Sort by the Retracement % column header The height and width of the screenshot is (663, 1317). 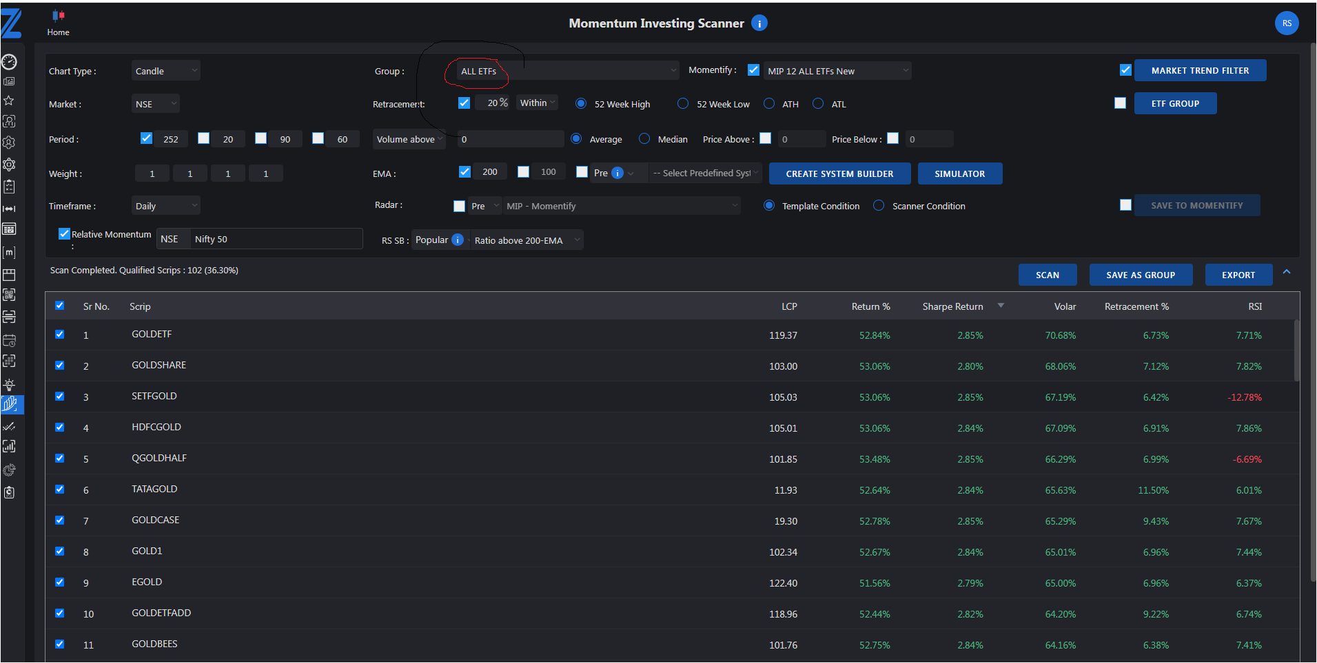click(1136, 306)
